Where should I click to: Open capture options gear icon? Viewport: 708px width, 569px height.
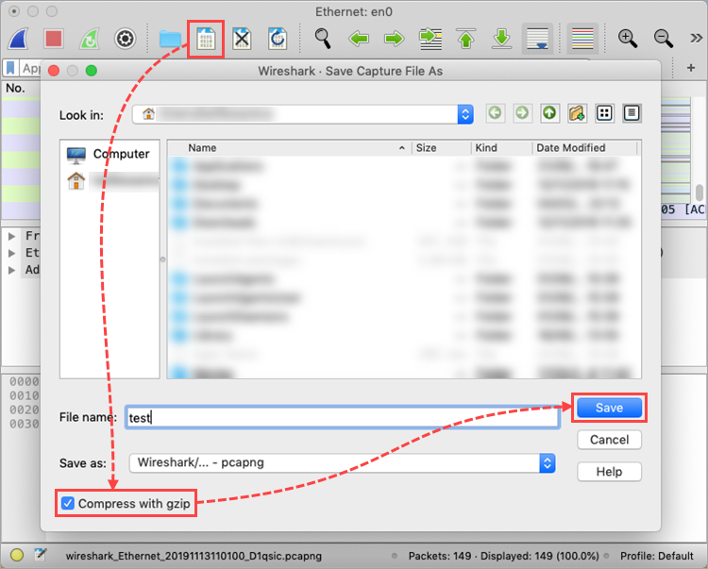[x=125, y=39]
